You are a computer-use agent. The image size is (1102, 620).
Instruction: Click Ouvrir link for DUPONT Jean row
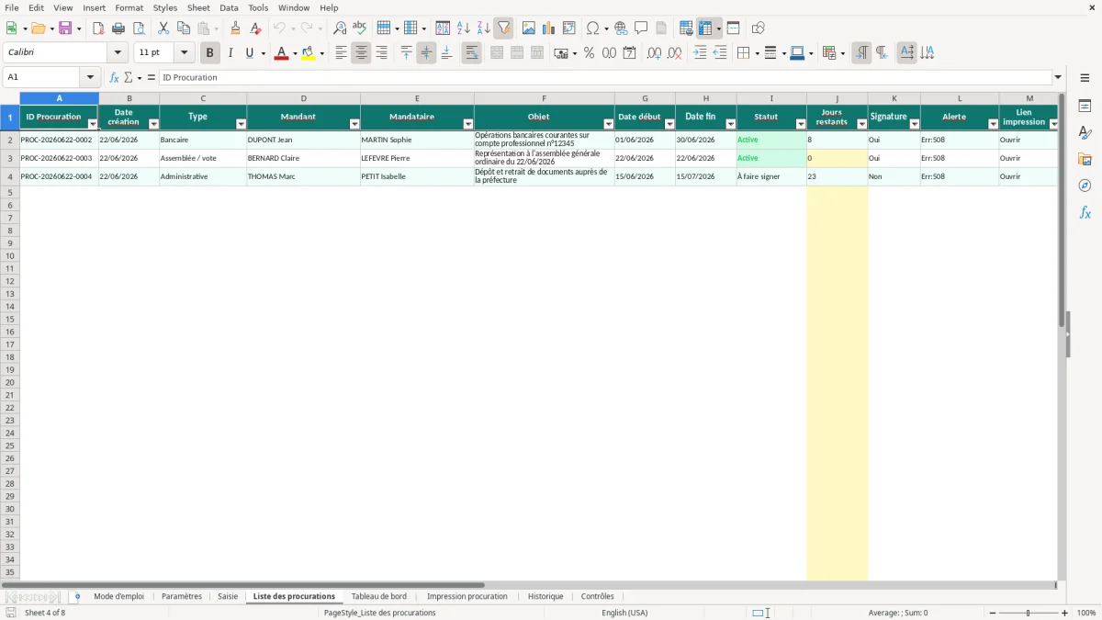pos(1010,141)
